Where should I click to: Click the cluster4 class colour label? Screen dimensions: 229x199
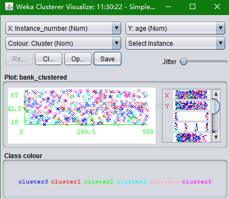pyautogui.click(x=164, y=182)
